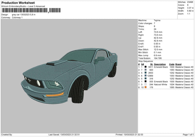Click the "Brand" column header
Image resolution: width=195 pixels, height=137 pixels.
[178, 64]
